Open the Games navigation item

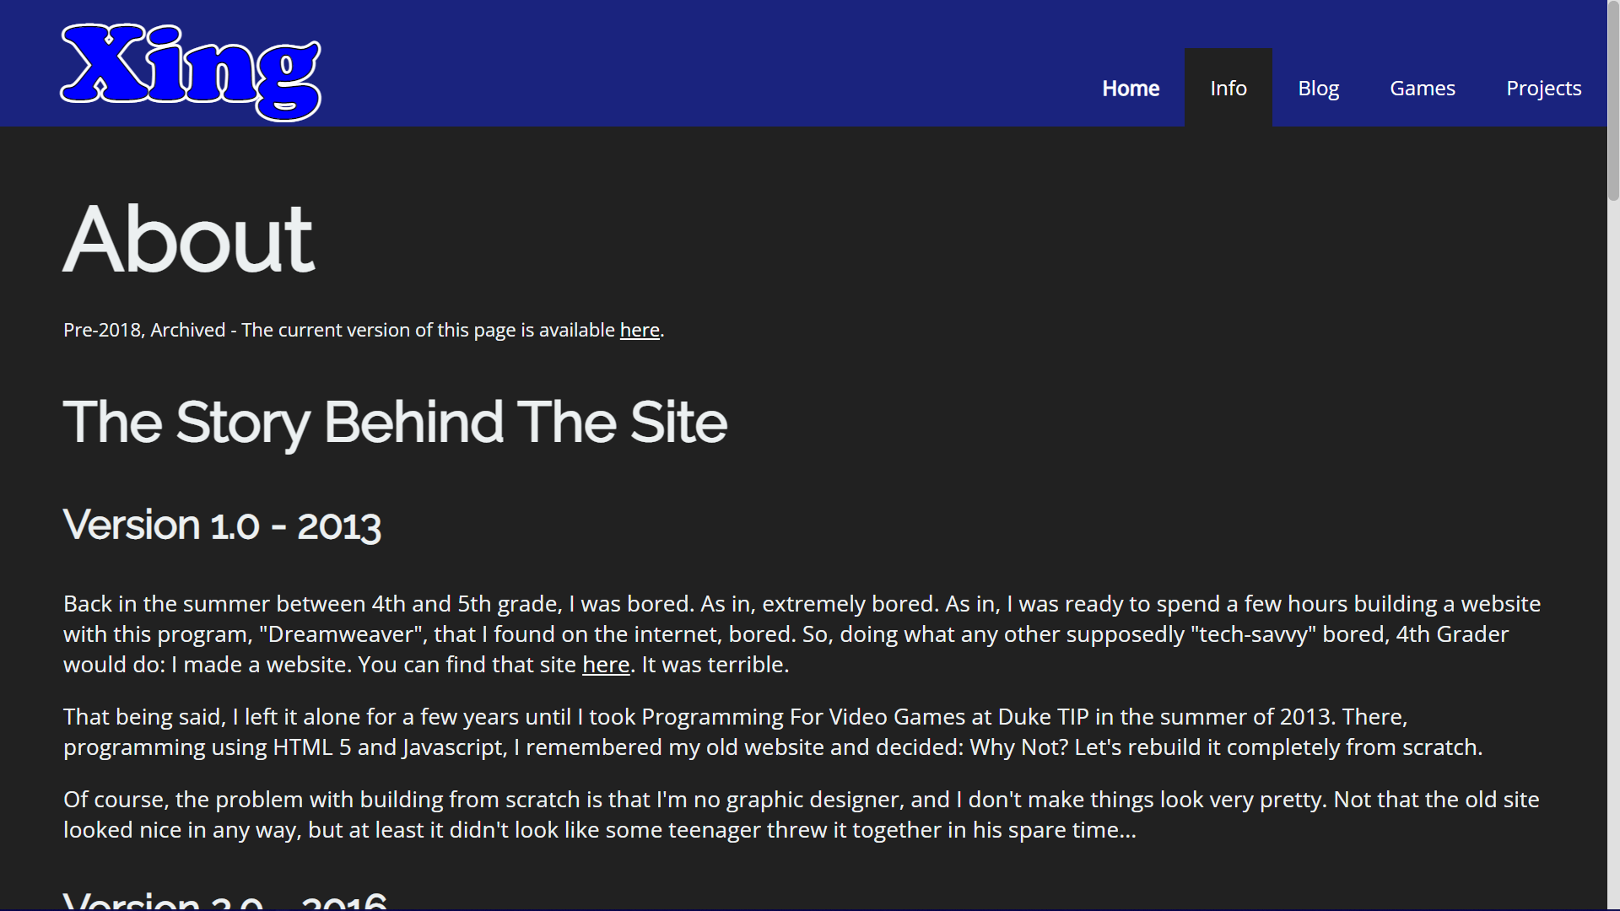1423,88
